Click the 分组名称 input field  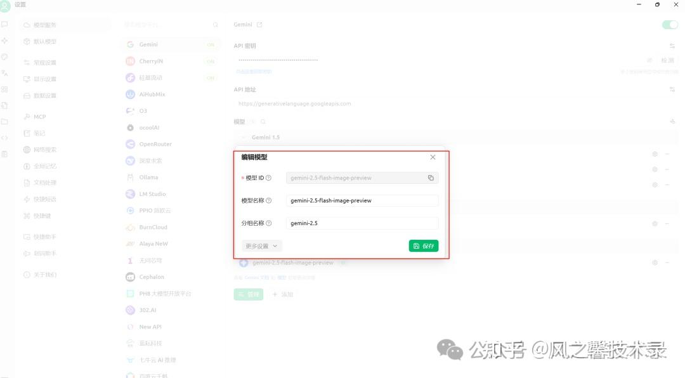pyautogui.click(x=362, y=223)
